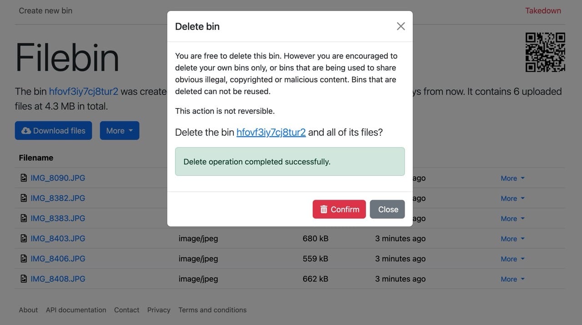Open file IMG_8382.JPG

coord(58,198)
